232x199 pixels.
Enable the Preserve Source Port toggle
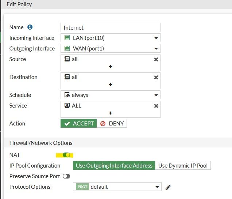pyautogui.click(x=66, y=176)
